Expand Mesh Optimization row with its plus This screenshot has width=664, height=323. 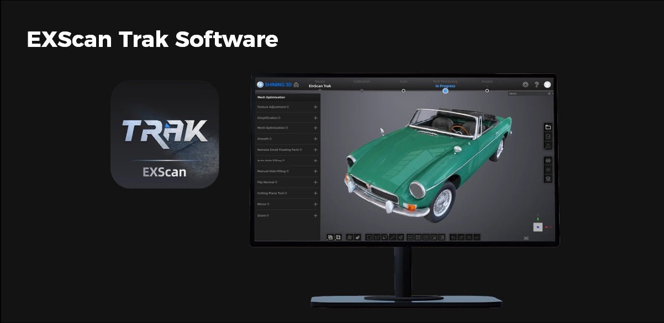pos(315,128)
